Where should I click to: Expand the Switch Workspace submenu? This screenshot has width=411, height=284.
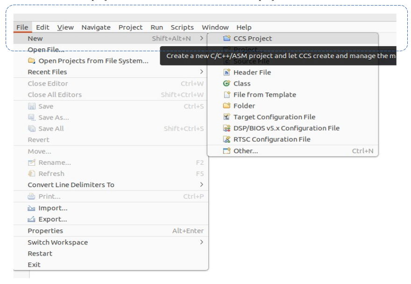point(201,242)
